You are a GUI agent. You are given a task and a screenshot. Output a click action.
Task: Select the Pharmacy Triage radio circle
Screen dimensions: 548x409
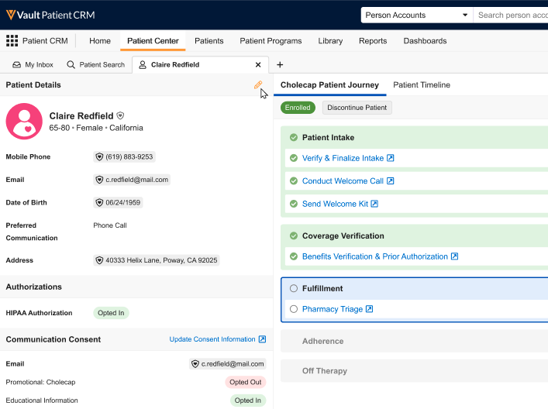click(x=294, y=309)
